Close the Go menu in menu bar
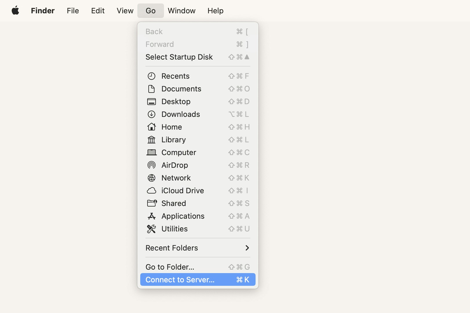 click(x=151, y=11)
